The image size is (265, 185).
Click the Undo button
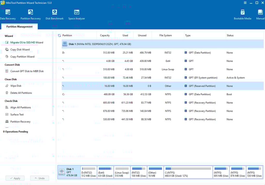coord(40,178)
